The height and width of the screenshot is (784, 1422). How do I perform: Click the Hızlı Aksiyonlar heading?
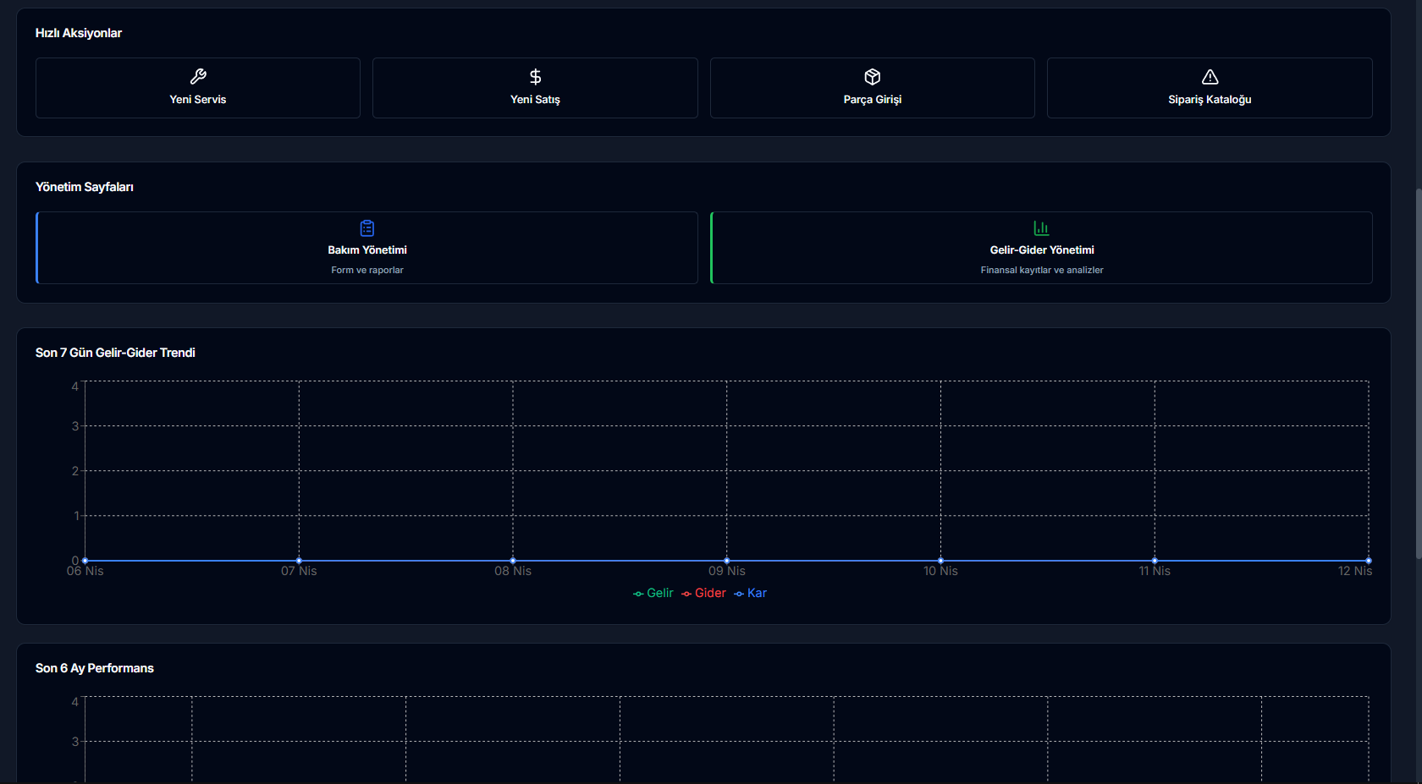point(79,33)
